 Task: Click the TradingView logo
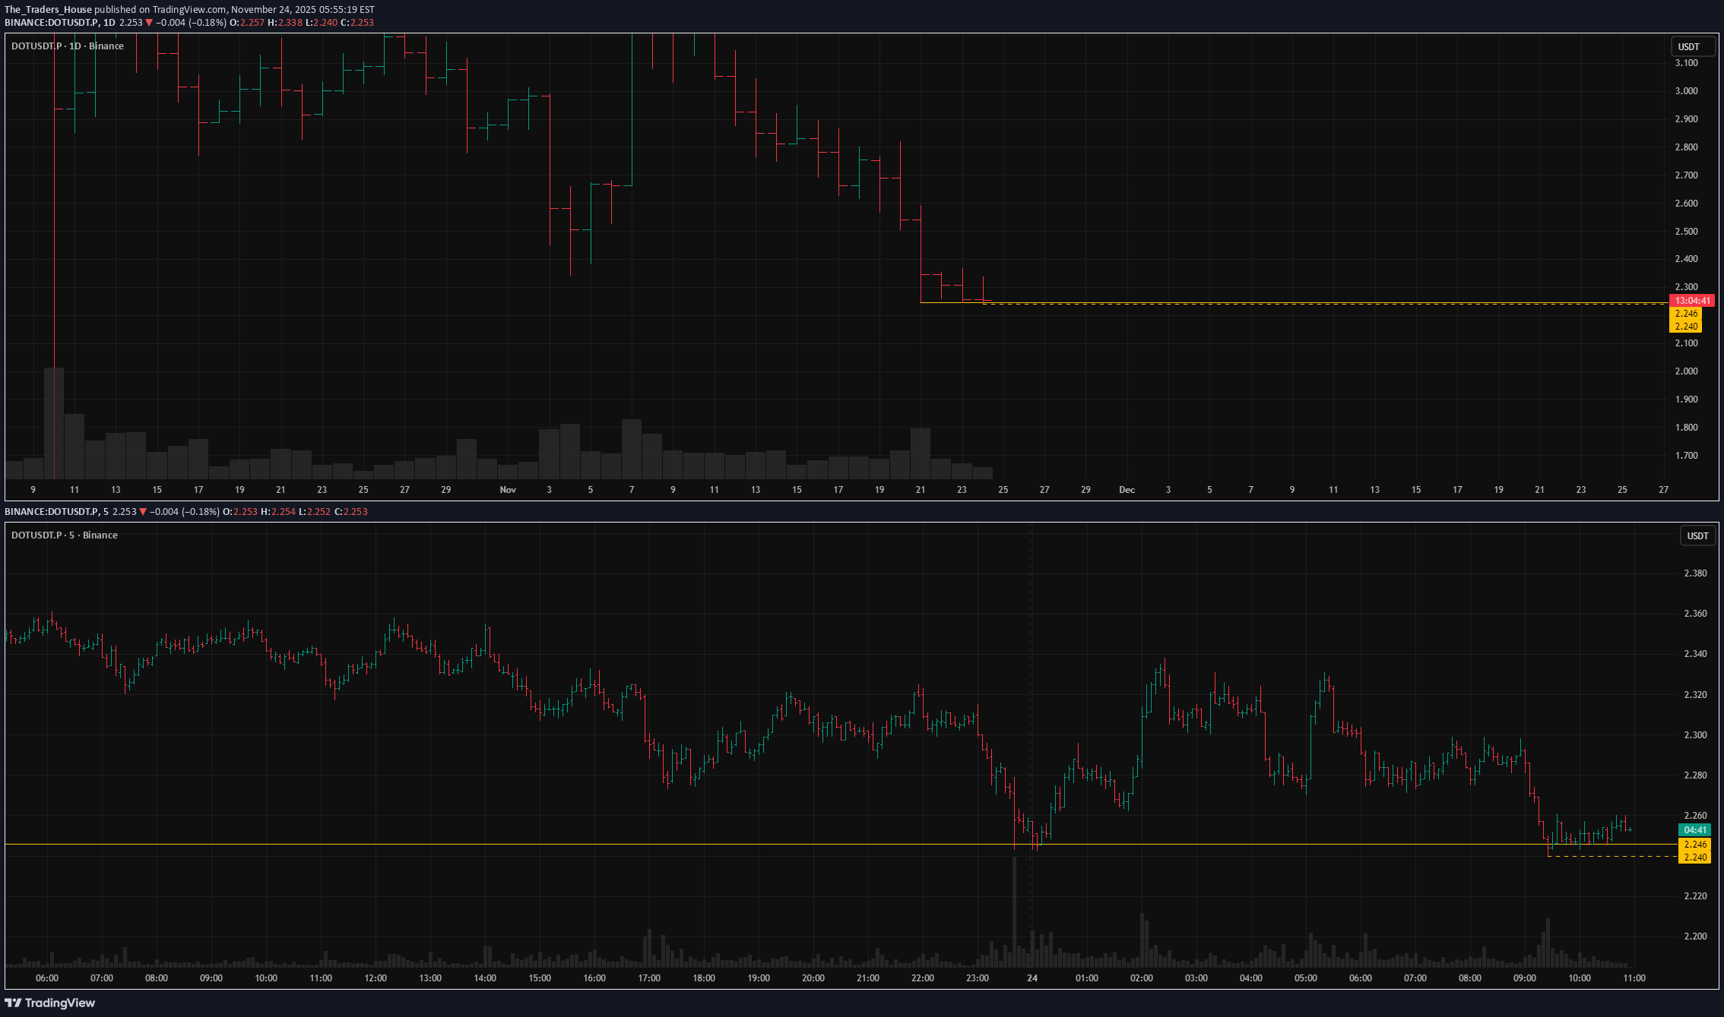click(x=50, y=1003)
